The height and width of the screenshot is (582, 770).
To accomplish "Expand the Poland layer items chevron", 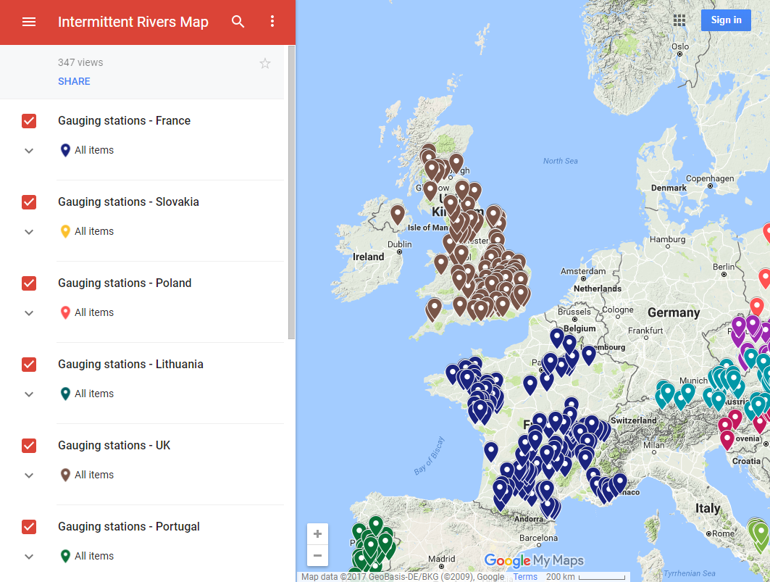I will click(x=29, y=313).
